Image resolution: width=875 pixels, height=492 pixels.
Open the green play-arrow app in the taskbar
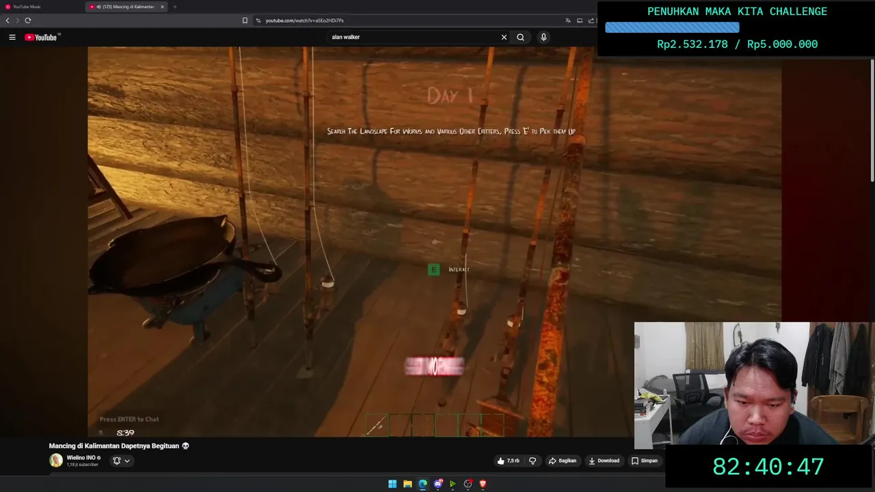click(x=453, y=484)
